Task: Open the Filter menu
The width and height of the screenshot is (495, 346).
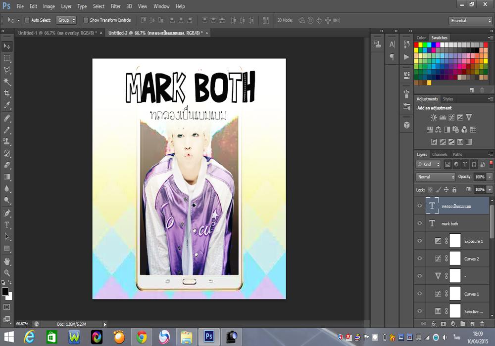Action: pyautogui.click(x=115, y=6)
